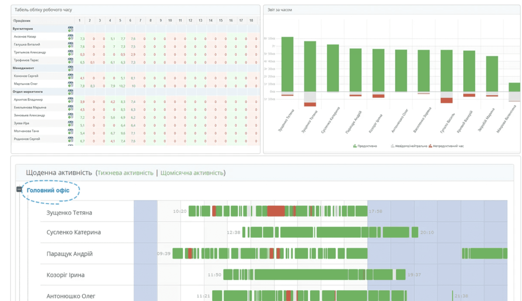Click day 6 column header in timesheet
This screenshot has width=522, height=301.
click(130, 20)
